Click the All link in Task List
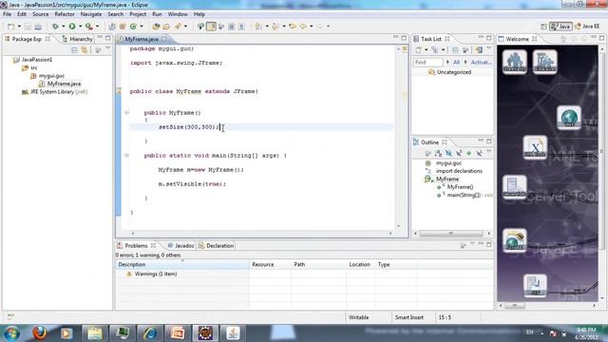The image size is (608, 342). click(x=456, y=62)
